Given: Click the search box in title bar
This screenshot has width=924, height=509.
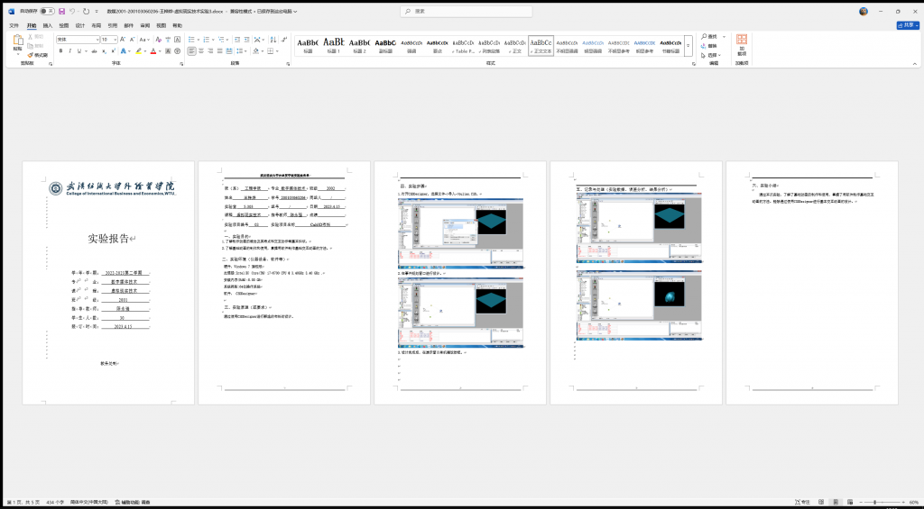Looking at the screenshot, I should (461, 12).
